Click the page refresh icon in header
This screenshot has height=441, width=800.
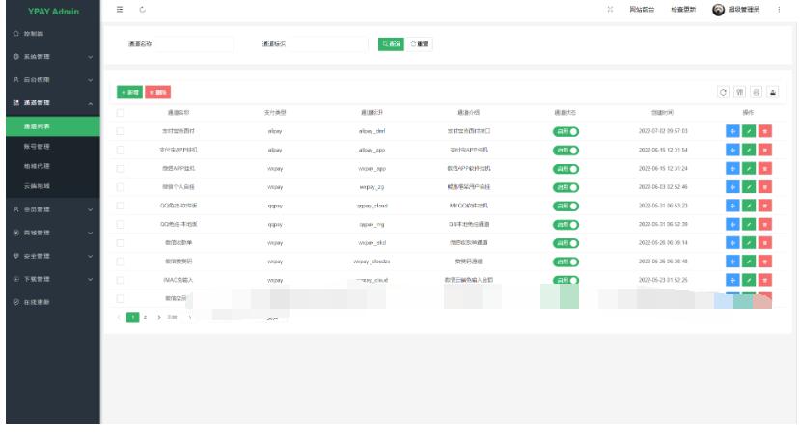tap(141, 10)
